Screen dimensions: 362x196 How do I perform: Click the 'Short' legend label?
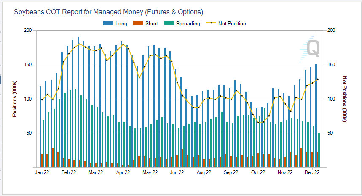(x=152, y=24)
